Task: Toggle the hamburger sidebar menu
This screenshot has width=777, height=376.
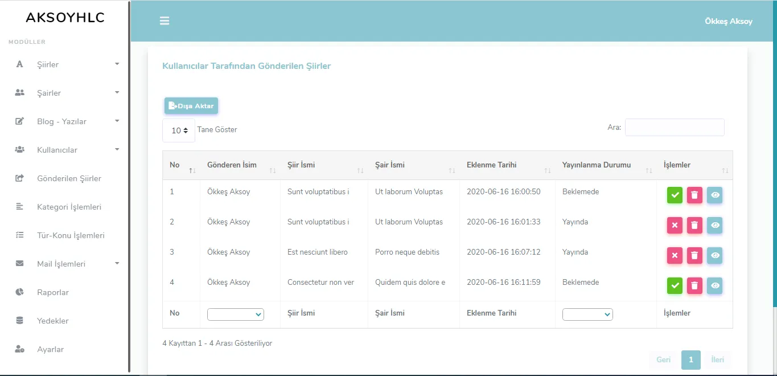Action: point(165,21)
